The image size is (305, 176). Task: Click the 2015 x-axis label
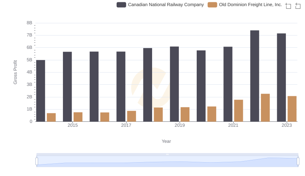tap(72, 125)
